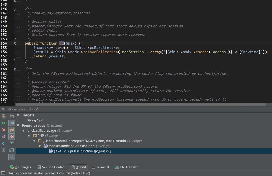The width and height of the screenshot is (272, 176).
Task: Open the Version Control tab
Action: pos(51,167)
